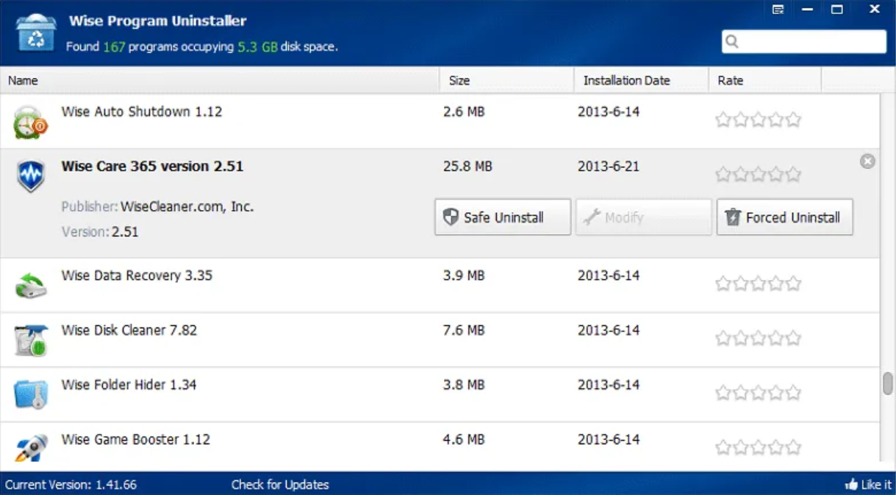Click the 2013-6-21 installation date

(609, 167)
